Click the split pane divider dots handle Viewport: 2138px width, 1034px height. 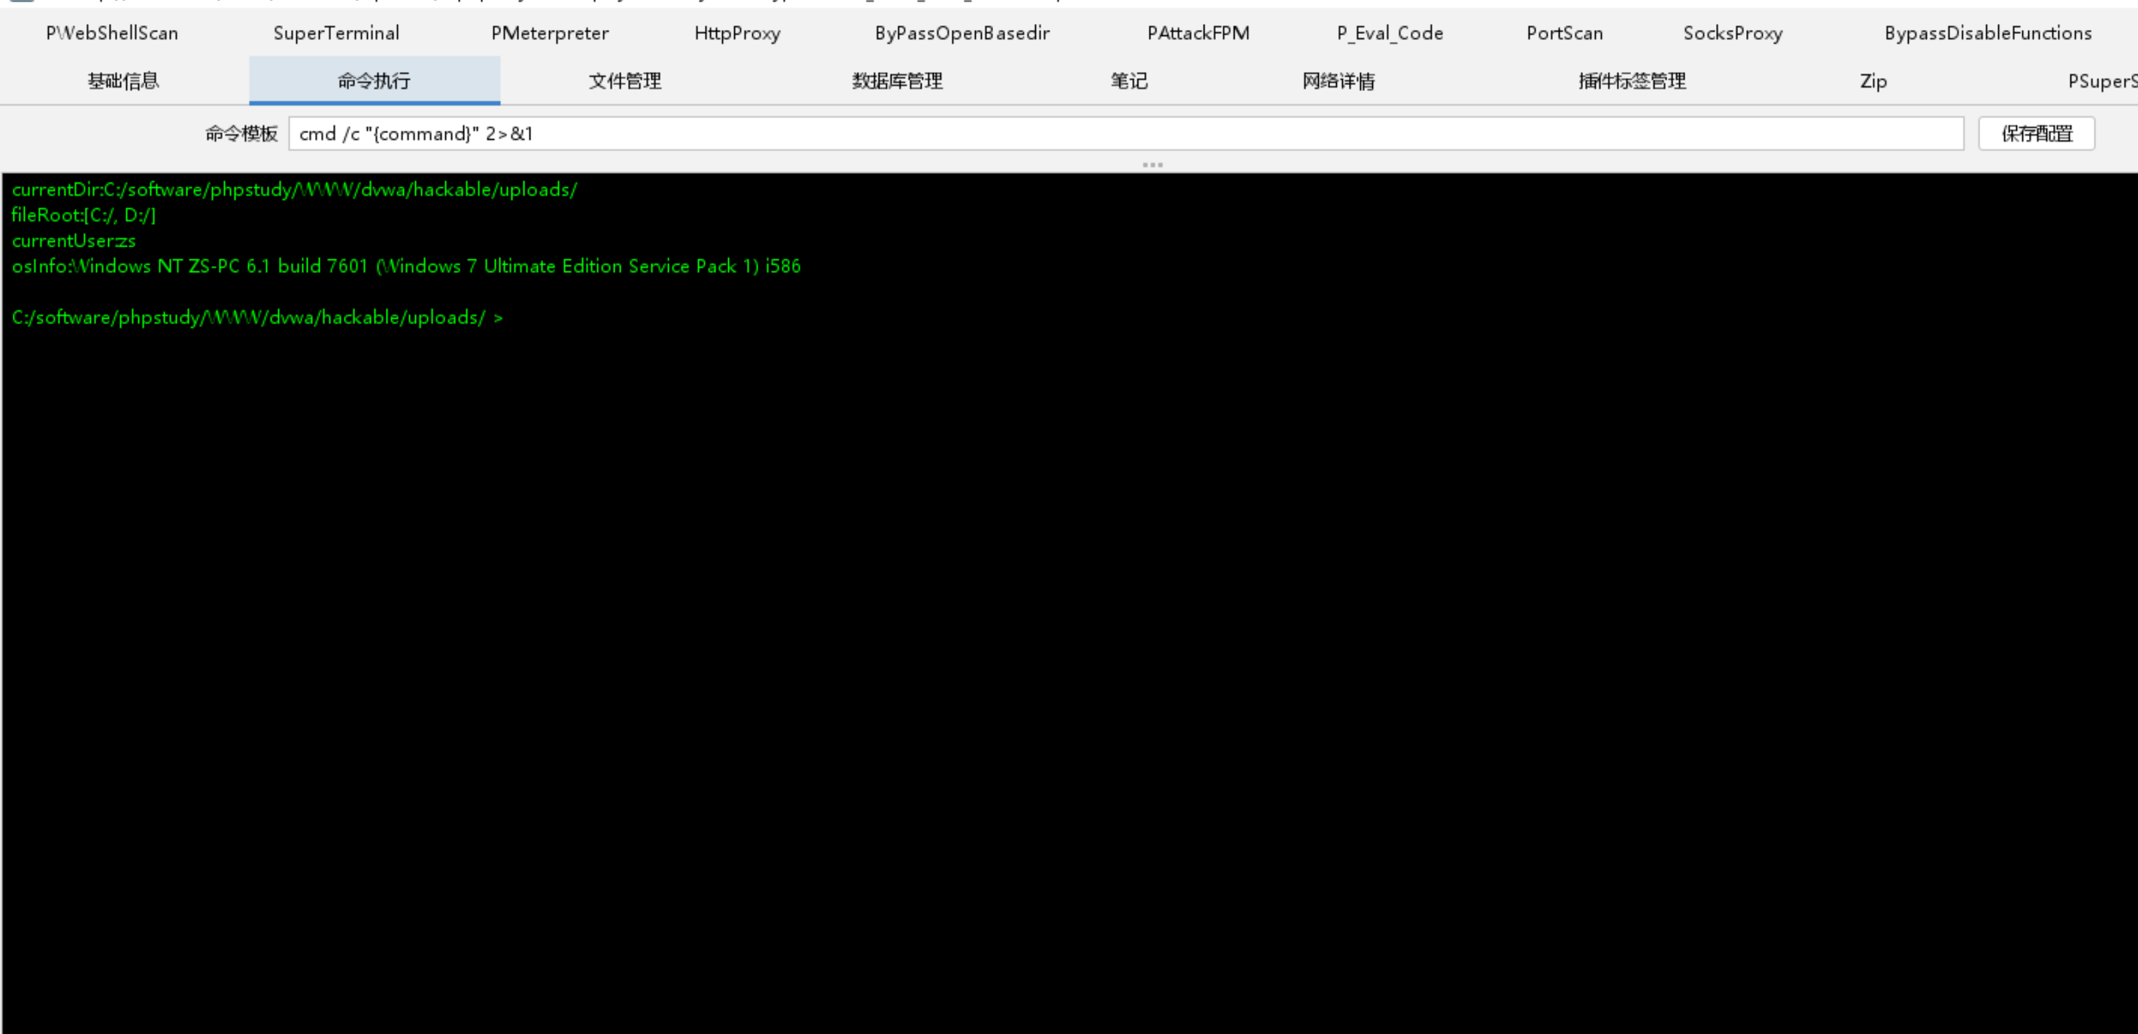click(x=1153, y=164)
